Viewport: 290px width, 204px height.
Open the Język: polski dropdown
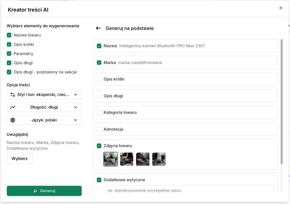click(44, 120)
